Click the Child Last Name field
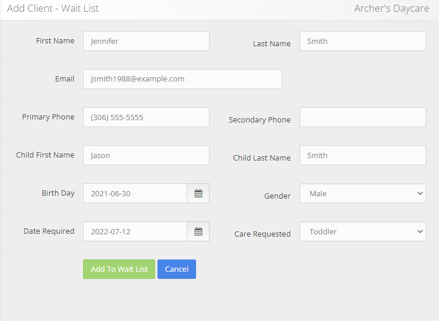Viewport: 439px width, 321px height. tap(362, 155)
